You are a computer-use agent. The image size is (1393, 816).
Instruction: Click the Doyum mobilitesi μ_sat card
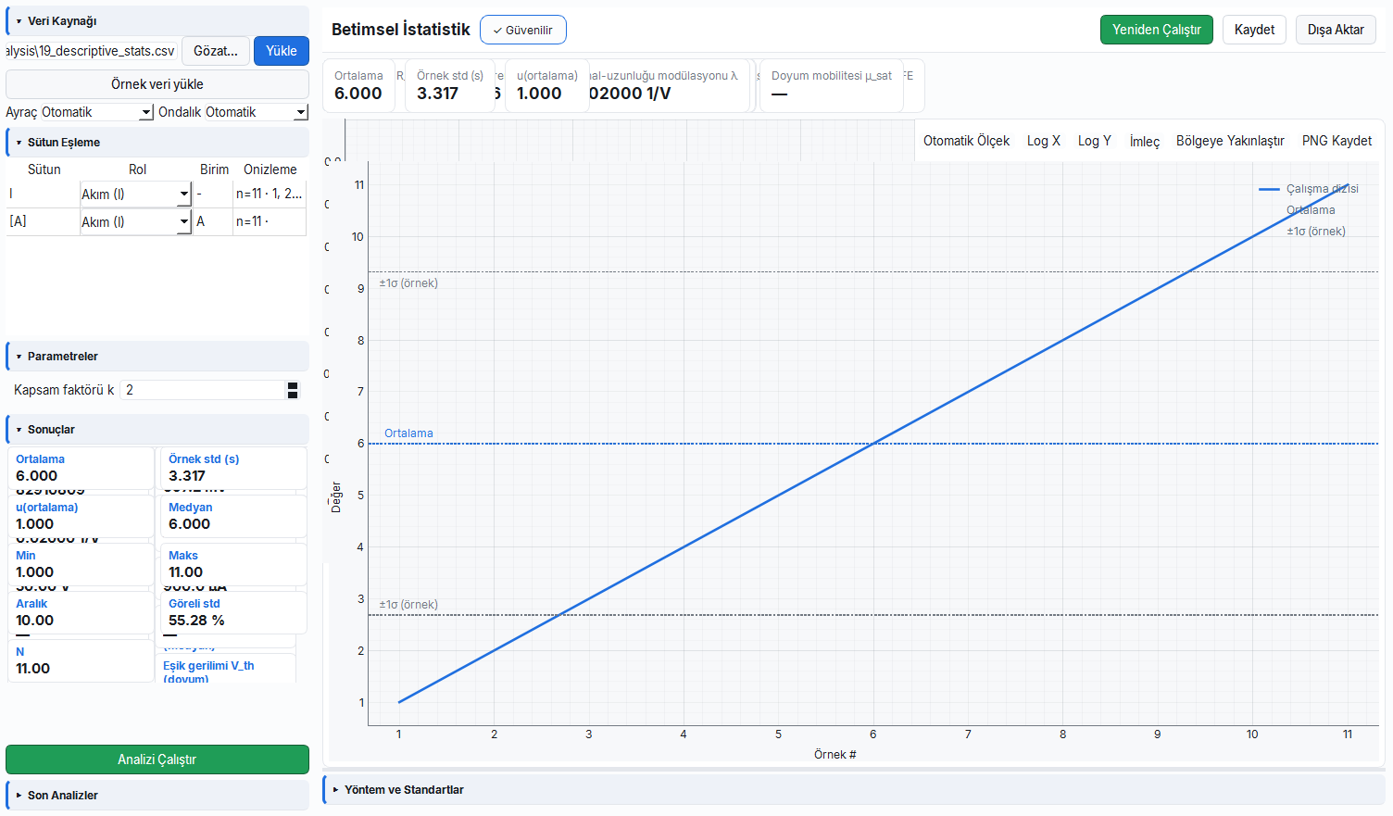click(x=832, y=86)
